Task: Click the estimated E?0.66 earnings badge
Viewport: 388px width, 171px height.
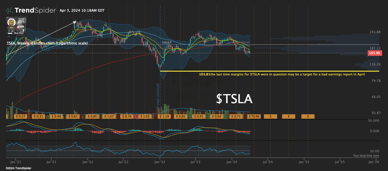Action: click(x=253, y=116)
